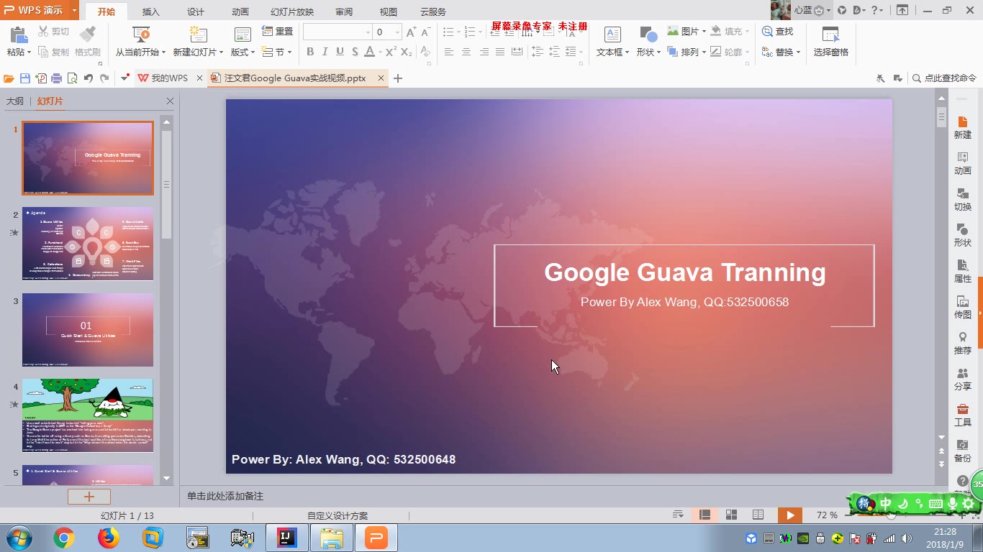Click the Paste clipboard icon
This screenshot has width=983, height=552.
[x=18, y=35]
